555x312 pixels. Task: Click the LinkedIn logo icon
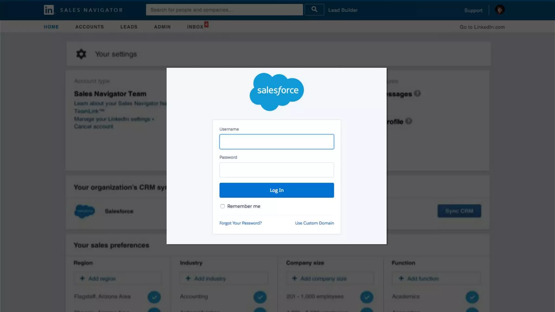tap(49, 10)
